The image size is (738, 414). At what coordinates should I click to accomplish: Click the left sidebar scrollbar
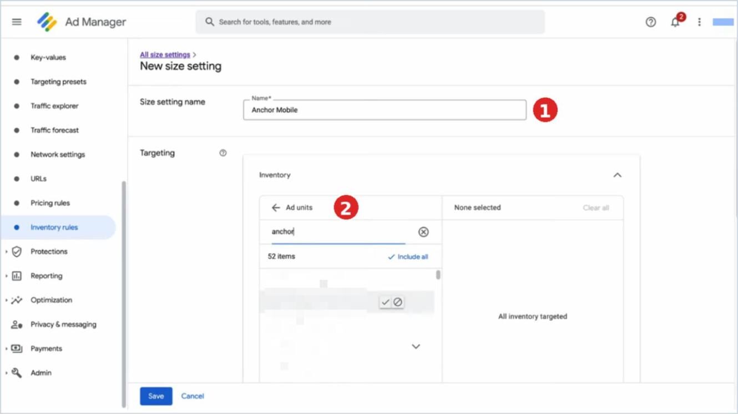(x=124, y=294)
